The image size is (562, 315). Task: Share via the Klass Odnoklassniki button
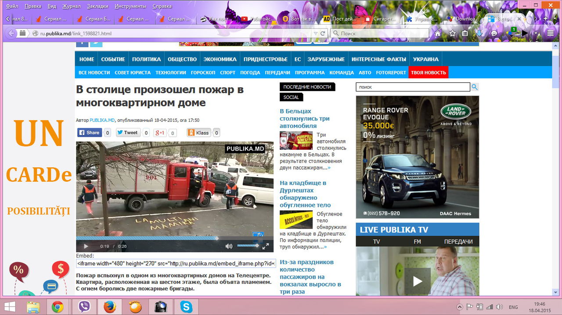point(199,133)
